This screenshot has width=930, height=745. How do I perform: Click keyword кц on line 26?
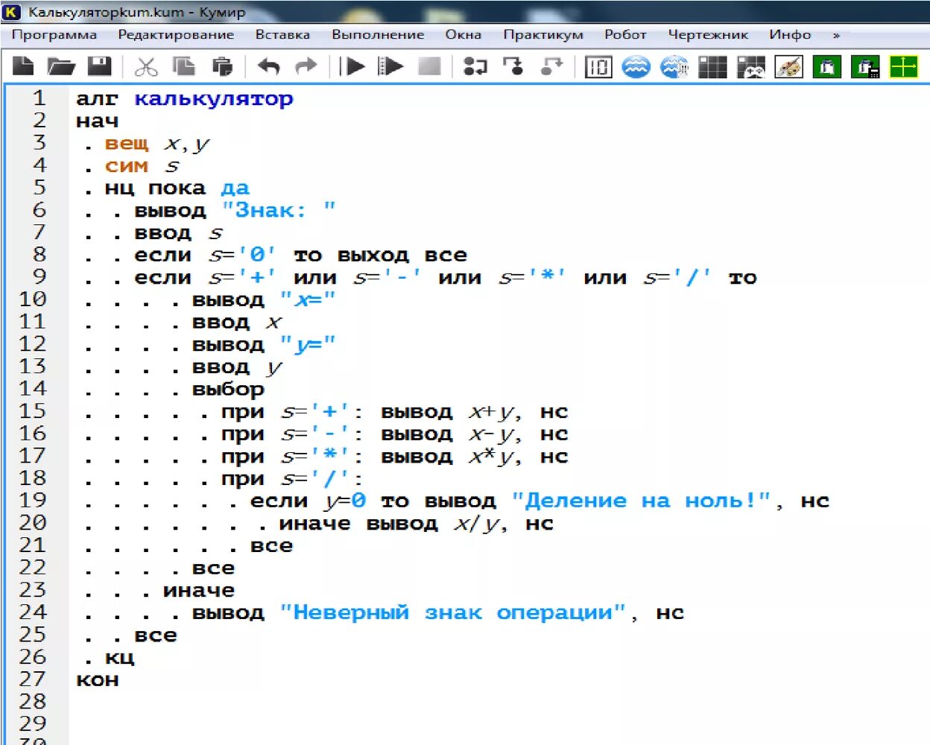point(119,658)
